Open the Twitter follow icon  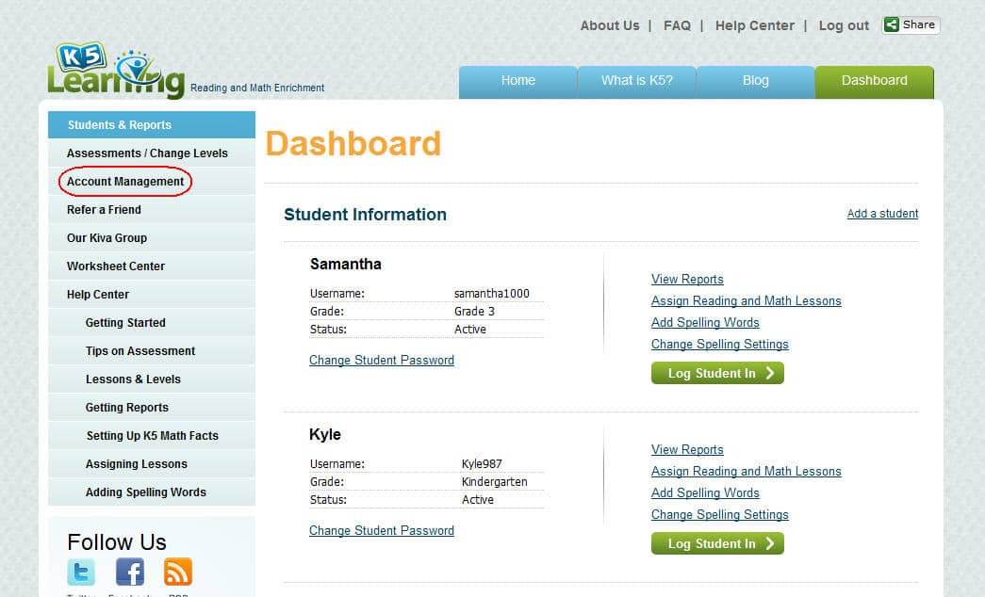coord(81,572)
